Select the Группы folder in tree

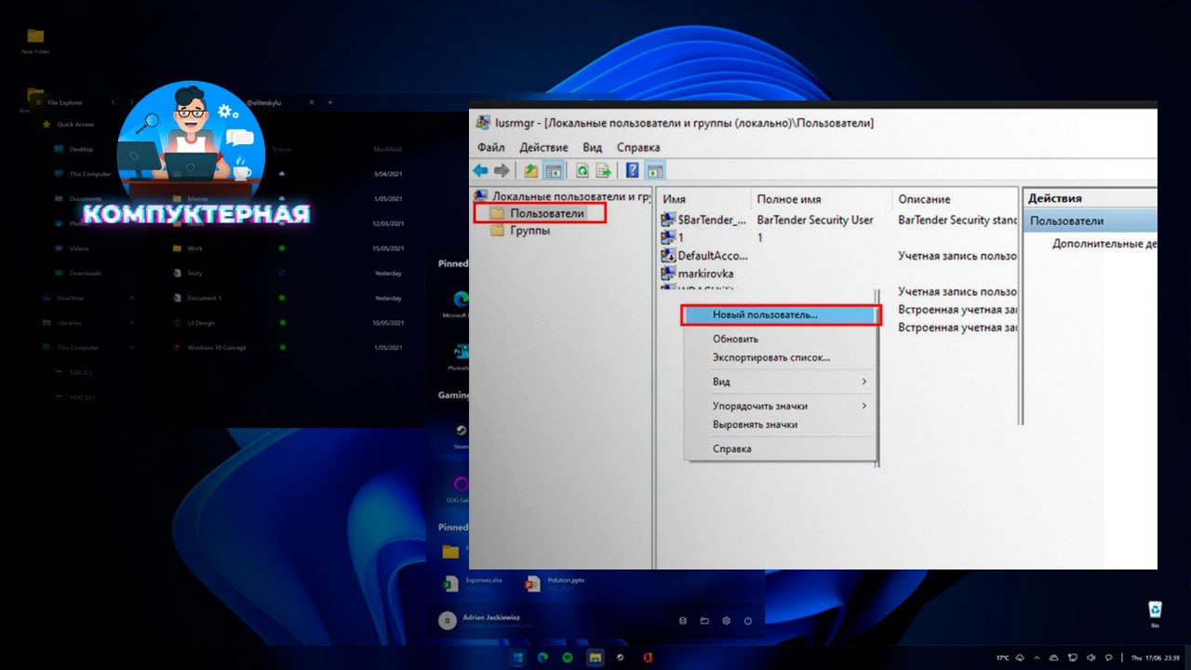point(529,230)
